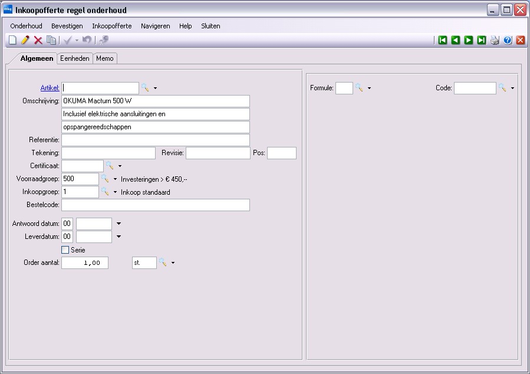Expand the Artikel dropdown arrow
This screenshot has height=374, width=530.
[156, 88]
